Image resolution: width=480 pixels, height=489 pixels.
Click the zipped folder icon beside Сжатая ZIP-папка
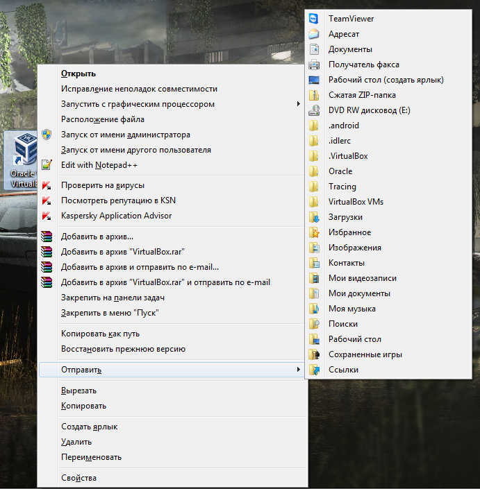pos(313,95)
